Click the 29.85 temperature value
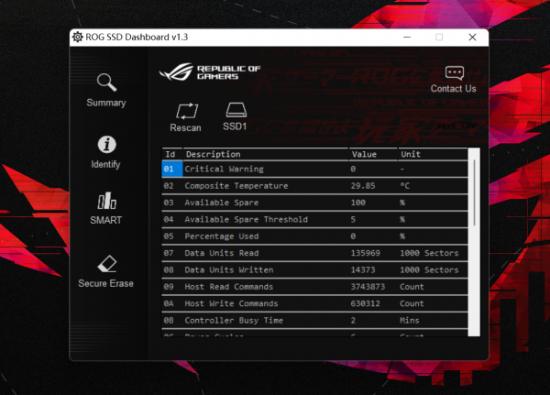This screenshot has width=550, height=395. pyautogui.click(x=363, y=186)
